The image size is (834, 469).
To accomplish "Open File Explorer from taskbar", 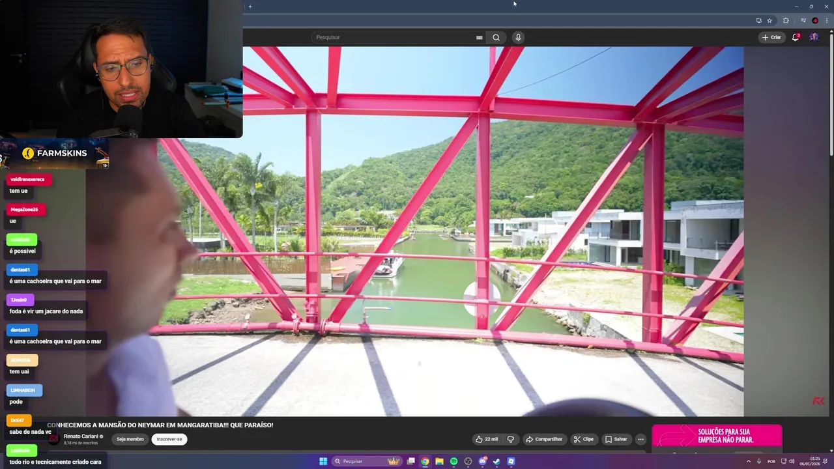I will pos(439,461).
